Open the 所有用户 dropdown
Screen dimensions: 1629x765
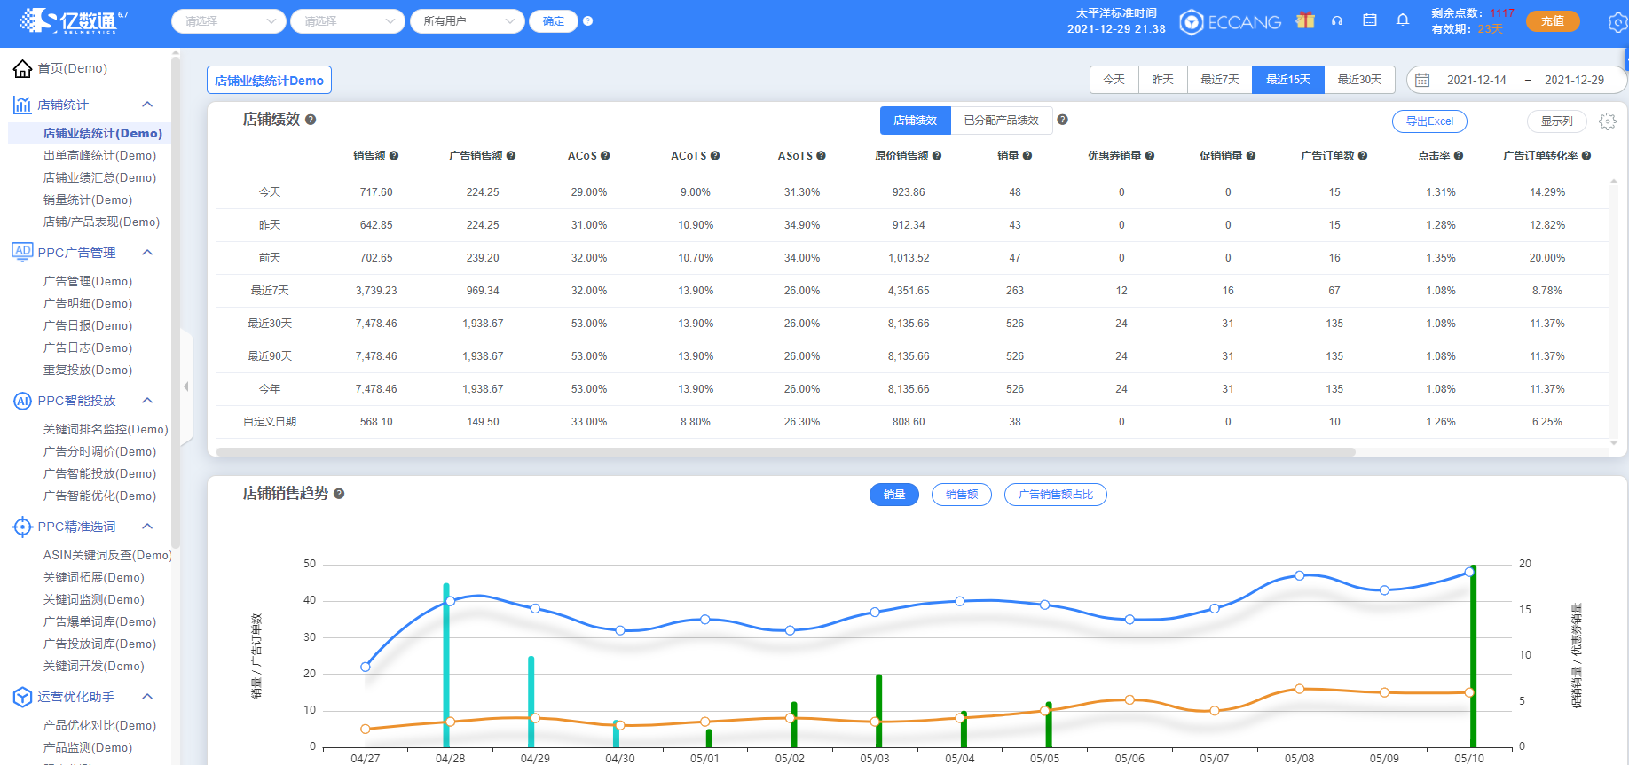click(468, 21)
